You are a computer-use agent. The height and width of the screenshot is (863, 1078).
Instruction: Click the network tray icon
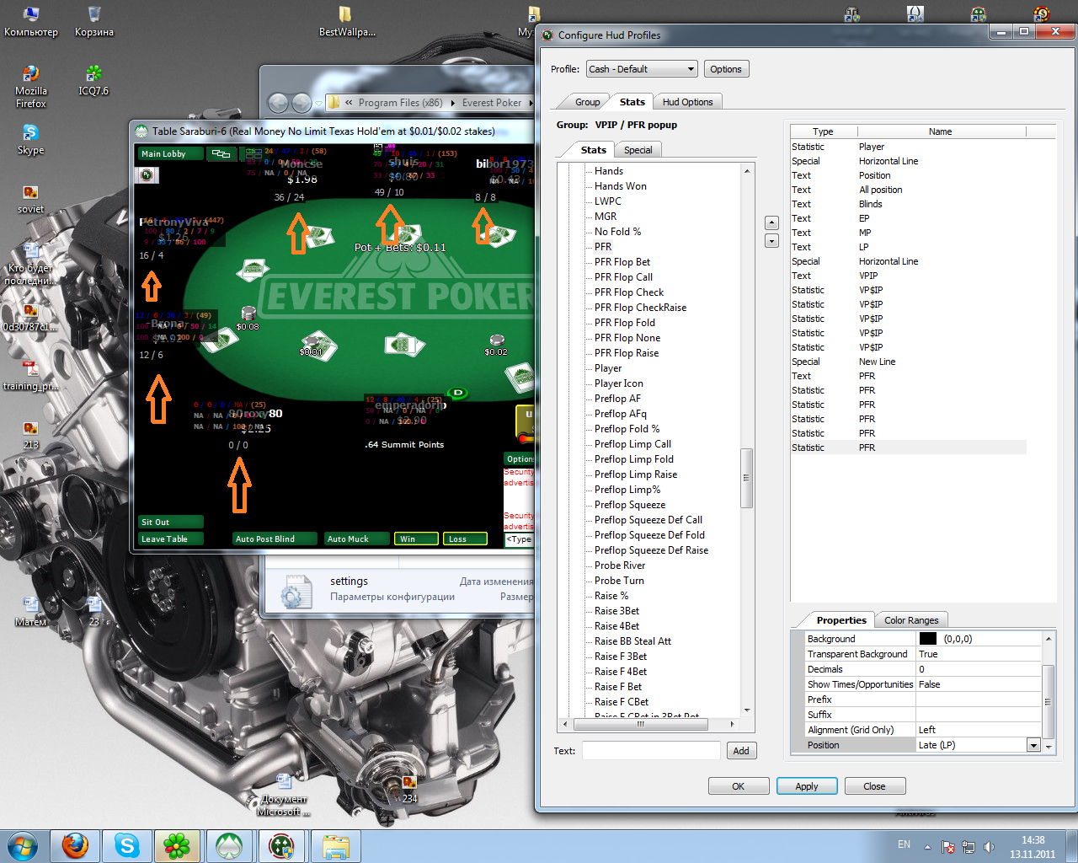pyautogui.click(x=969, y=847)
